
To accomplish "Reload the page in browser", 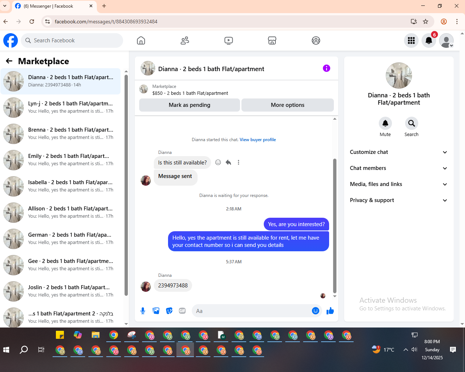I will tap(32, 22).
